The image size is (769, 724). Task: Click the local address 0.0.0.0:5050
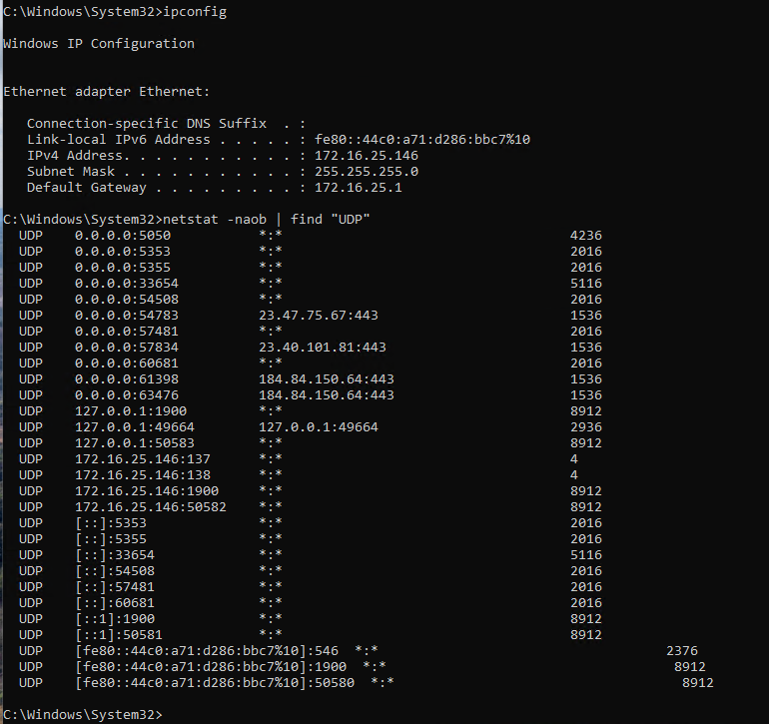[x=115, y=236]
